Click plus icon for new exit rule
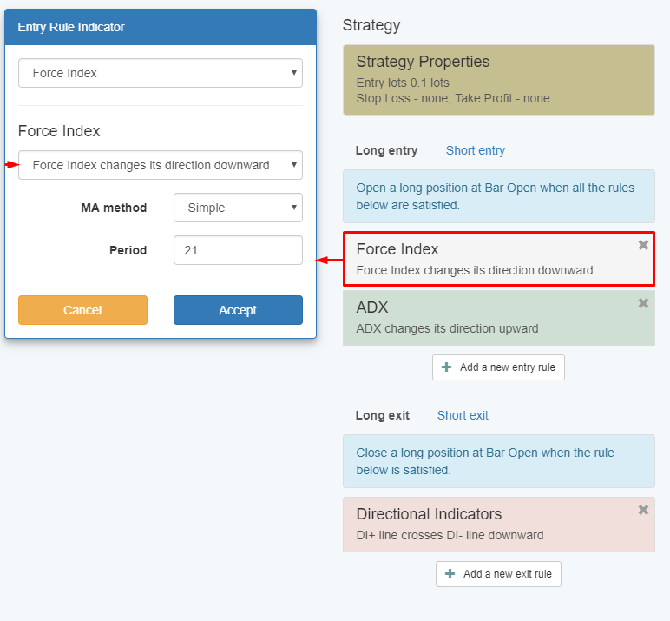This screenshot has height=621, width=670. point(450,574)
